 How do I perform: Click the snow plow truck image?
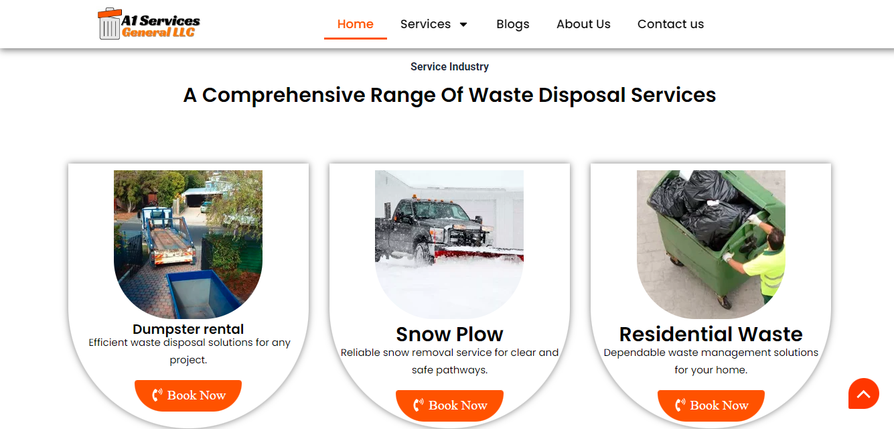[449, 244]
